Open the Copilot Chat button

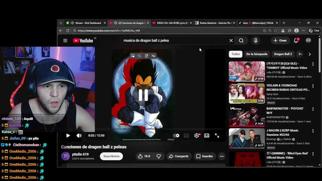tap(314, 30)
